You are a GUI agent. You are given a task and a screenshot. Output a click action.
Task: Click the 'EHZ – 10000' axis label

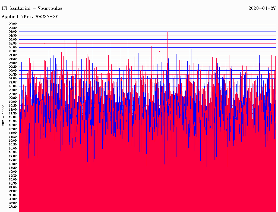tap(3, 116)
